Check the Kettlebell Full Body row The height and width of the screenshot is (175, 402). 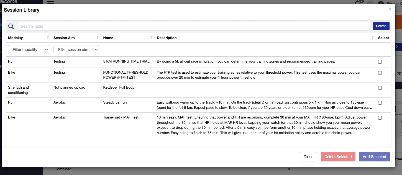pyautogui.click(x=380, y=88)
